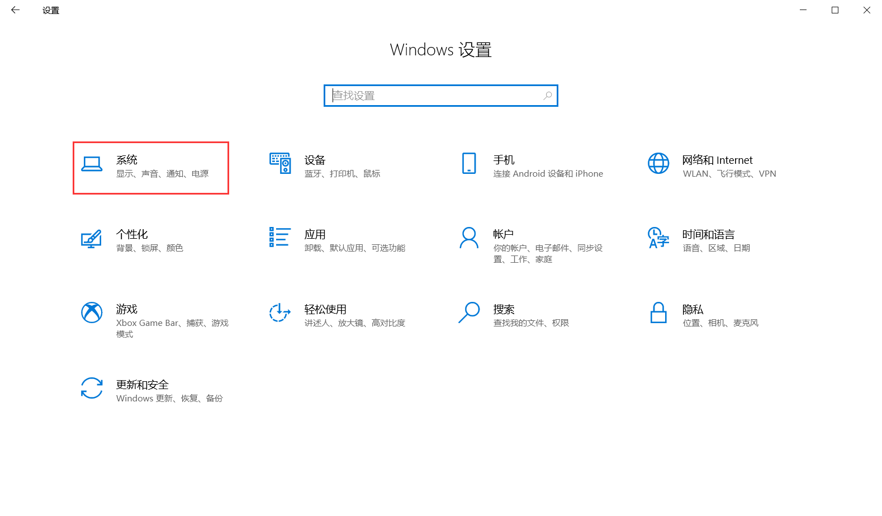Click the globe icon for 网络和 Internet
Screen dimensions: 882x516
tap(658, 163)
